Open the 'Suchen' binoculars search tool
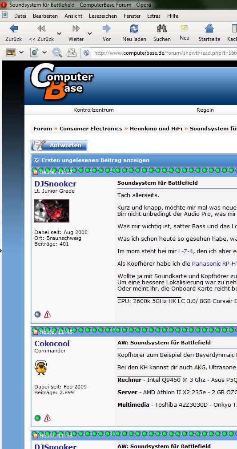 click(162, 33)
